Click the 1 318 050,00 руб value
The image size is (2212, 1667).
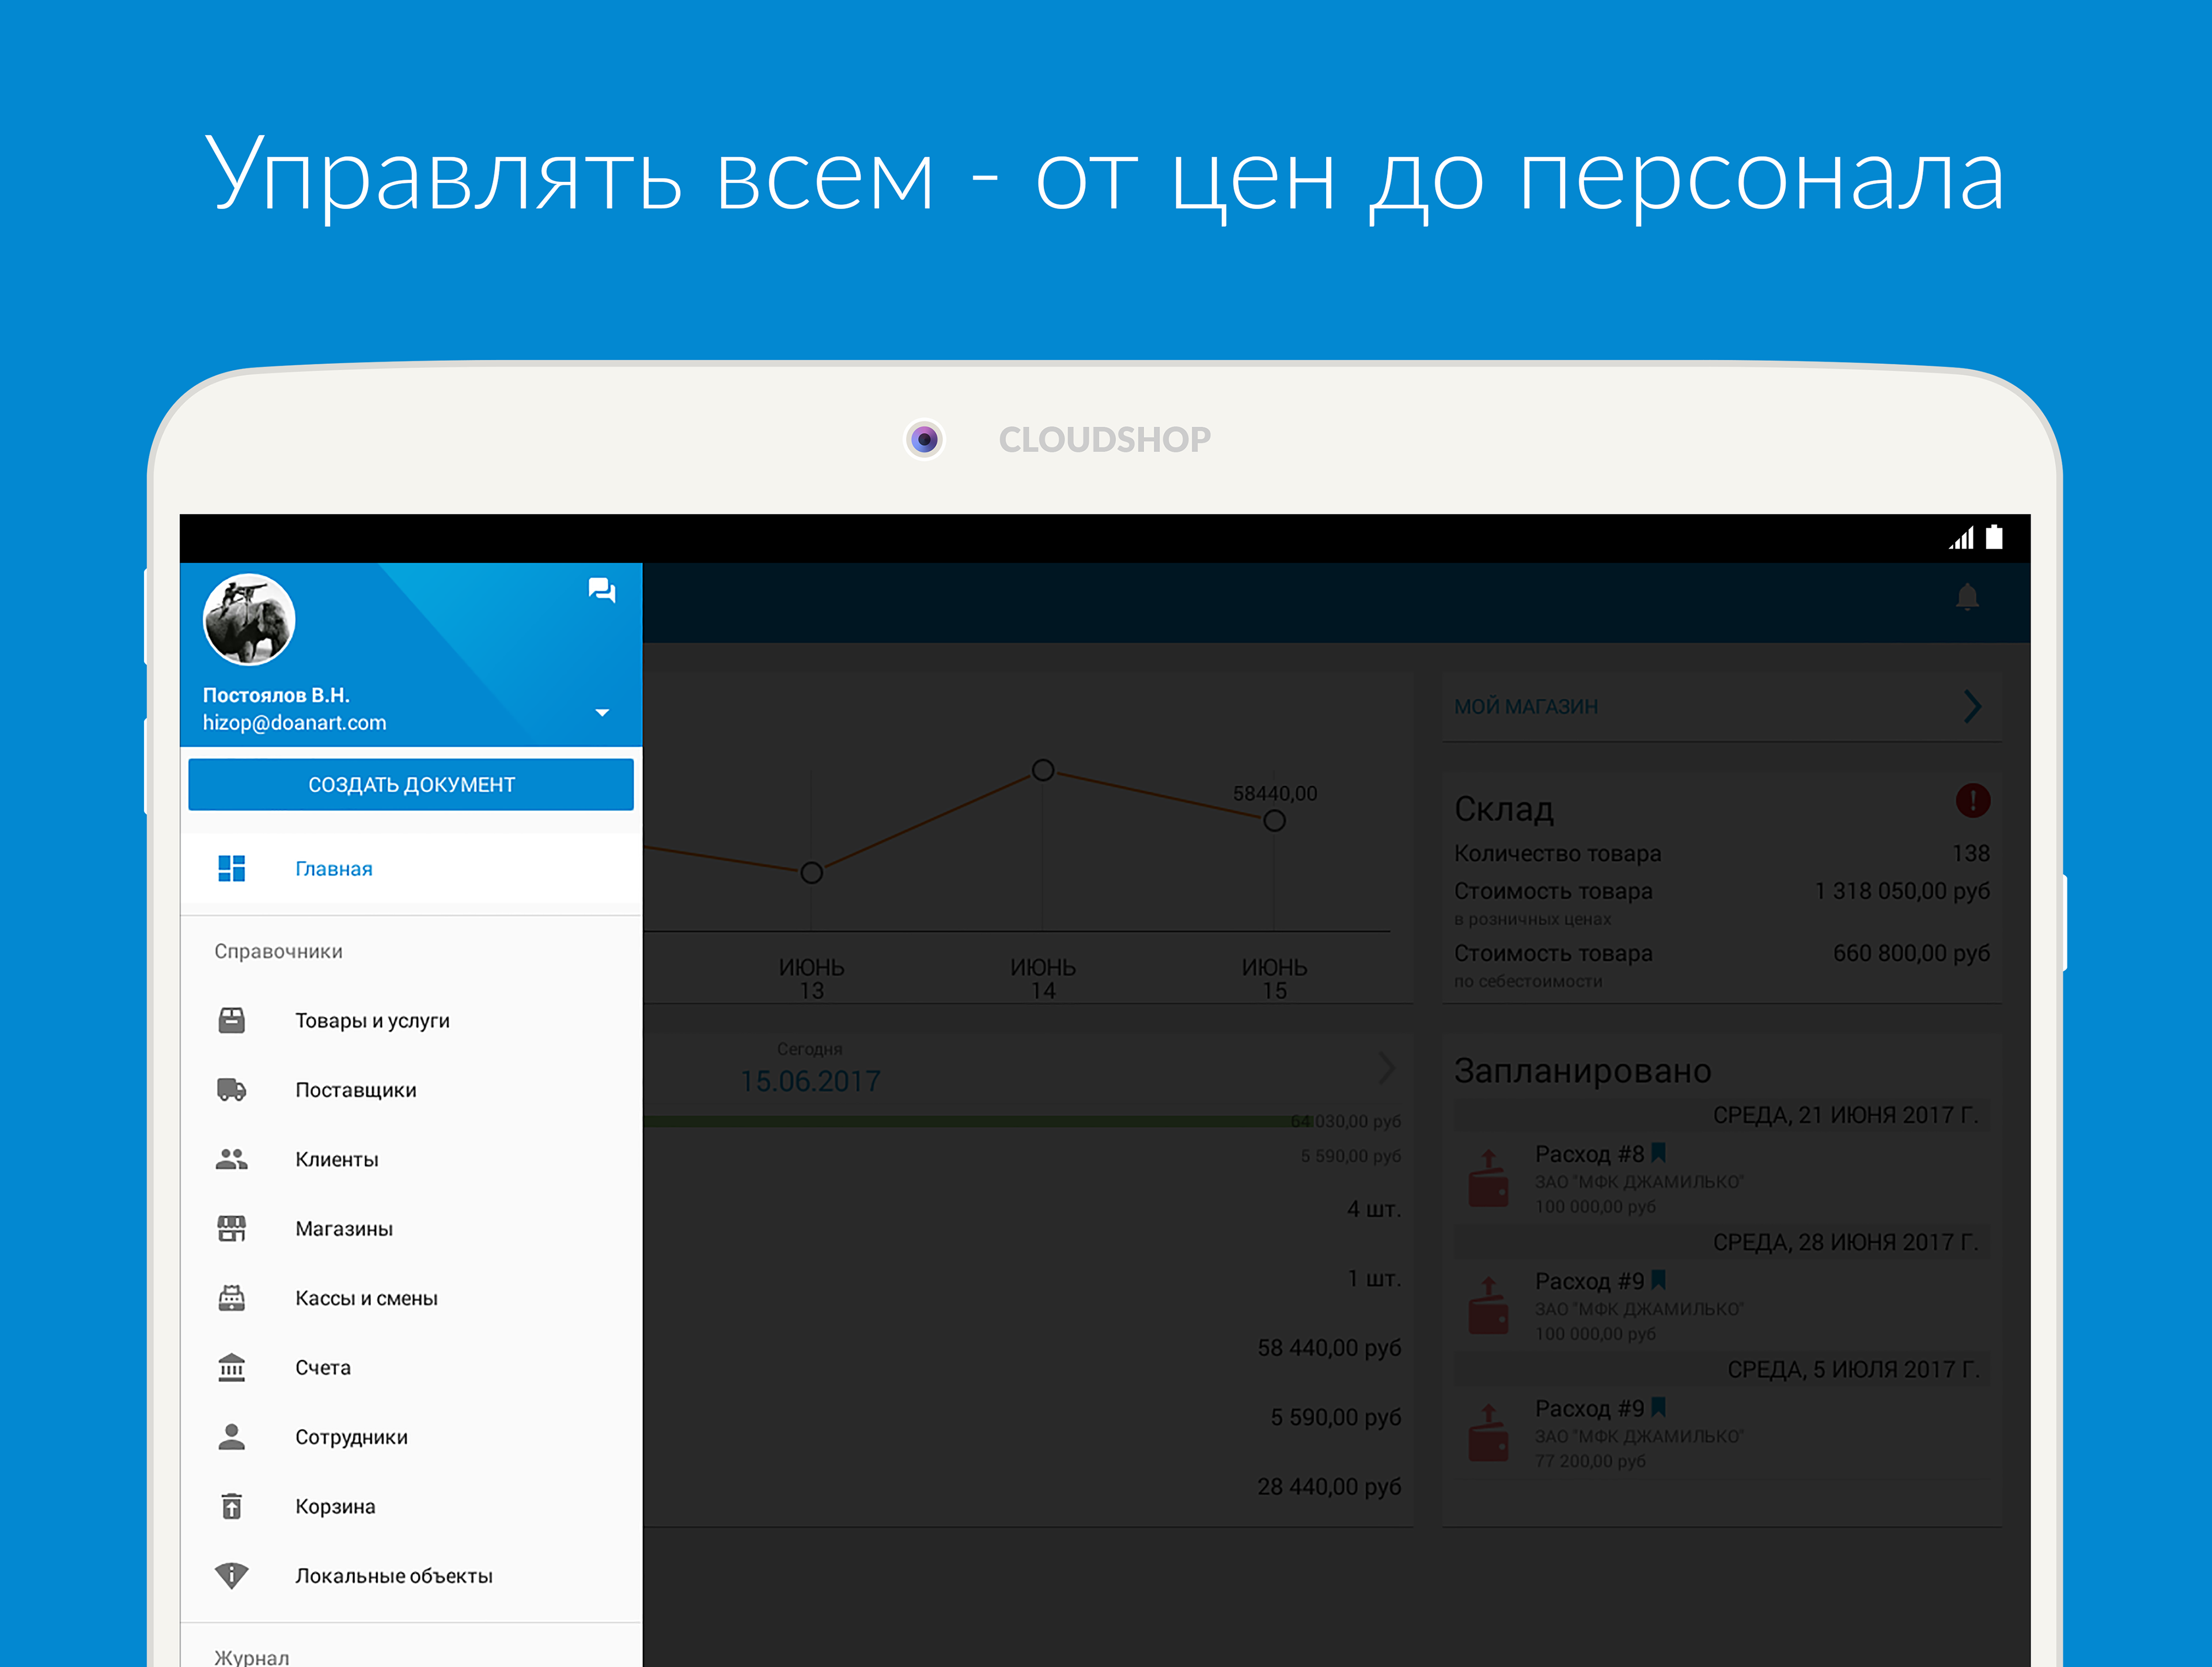coord(1902,890)
